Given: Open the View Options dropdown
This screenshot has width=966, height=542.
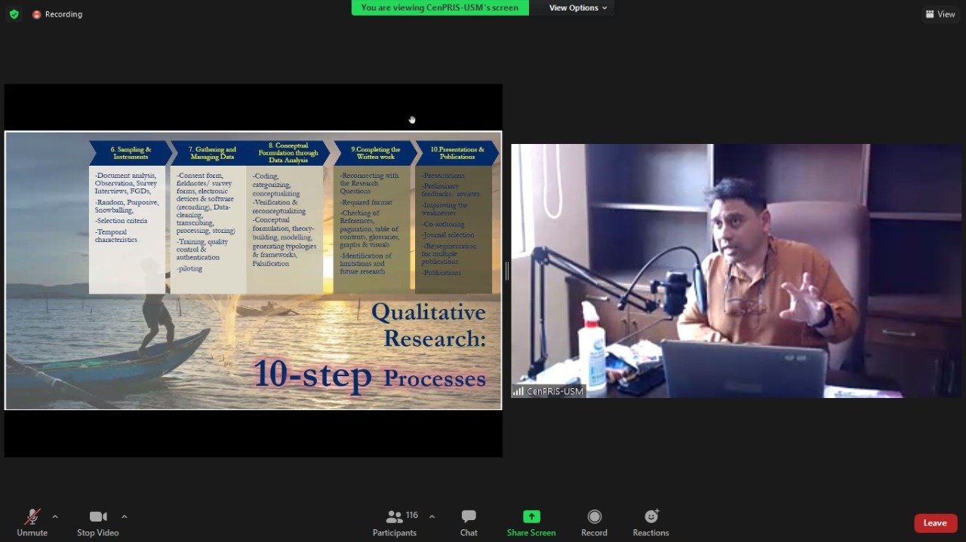Looking at the screenshot, I should 578,8.
